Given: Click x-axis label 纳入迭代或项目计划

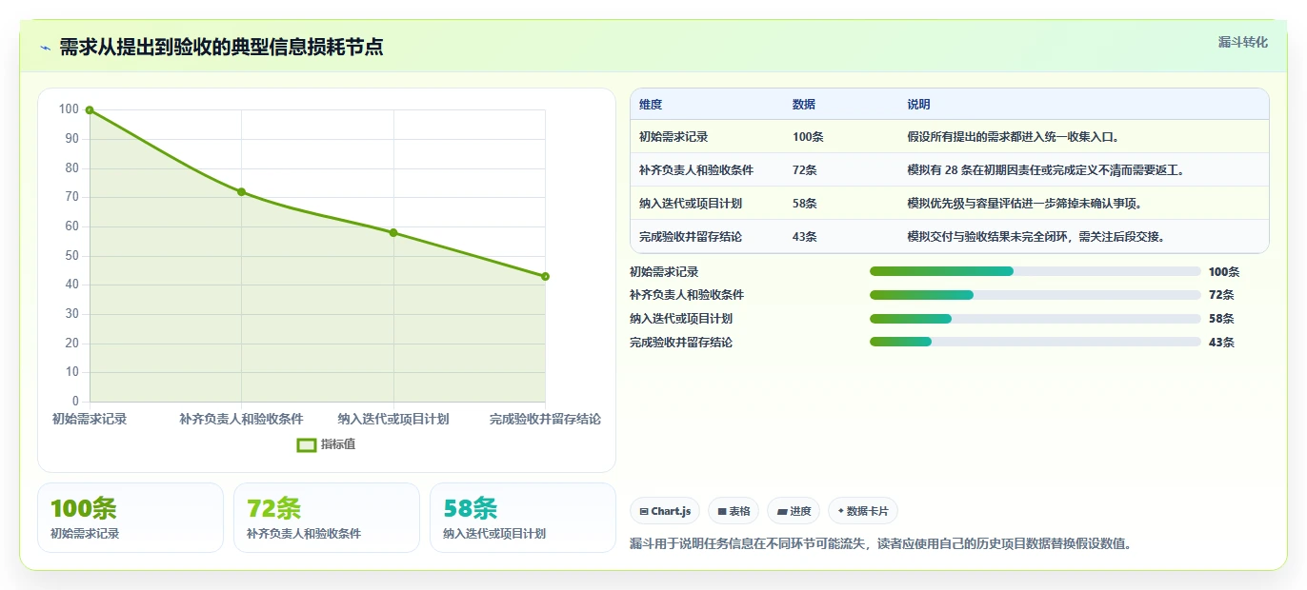Looking at the screenshot, I should 393,419.
